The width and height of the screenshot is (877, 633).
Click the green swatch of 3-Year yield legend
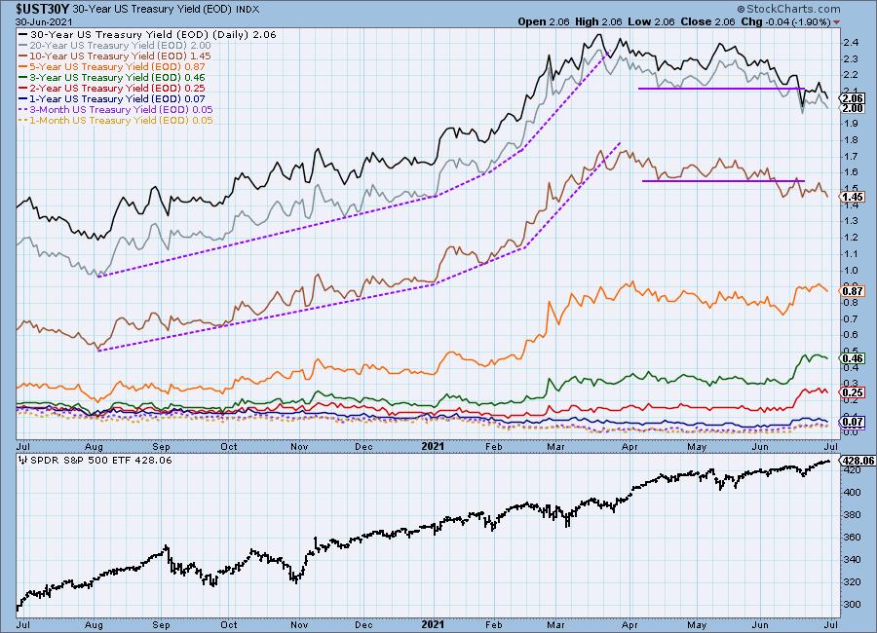click(23, 77)
